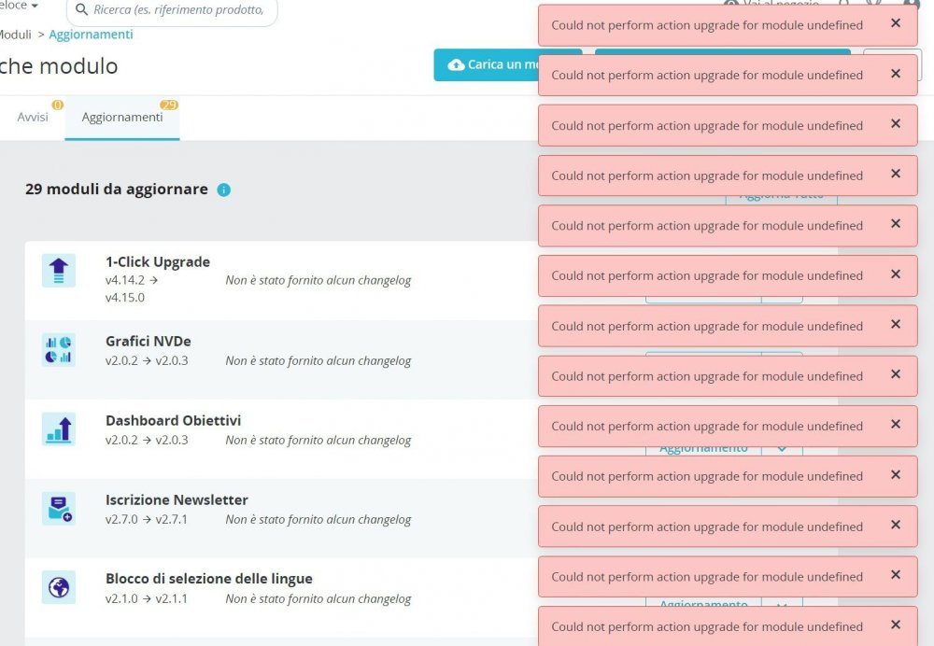Select the Blocco di selezione delle lingue name

[x=209, y=579]
